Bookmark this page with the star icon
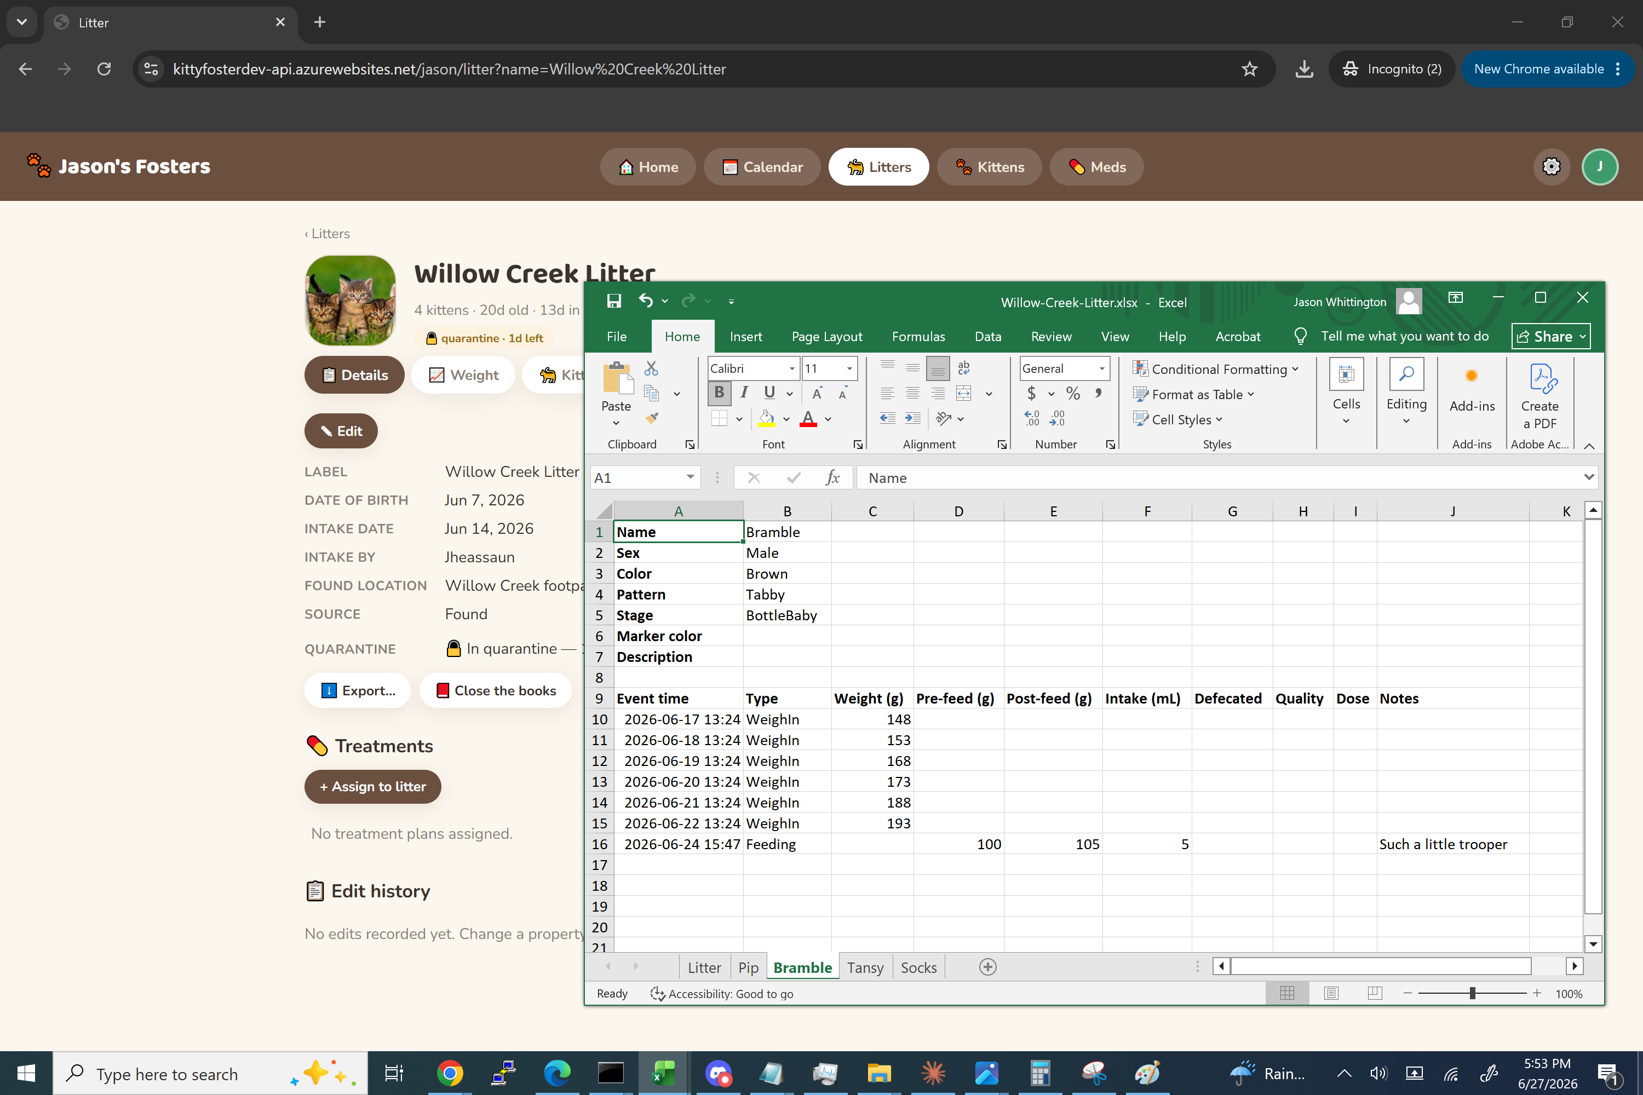The width and height of the screenshot is (1643, 1095). point(1249,69)
